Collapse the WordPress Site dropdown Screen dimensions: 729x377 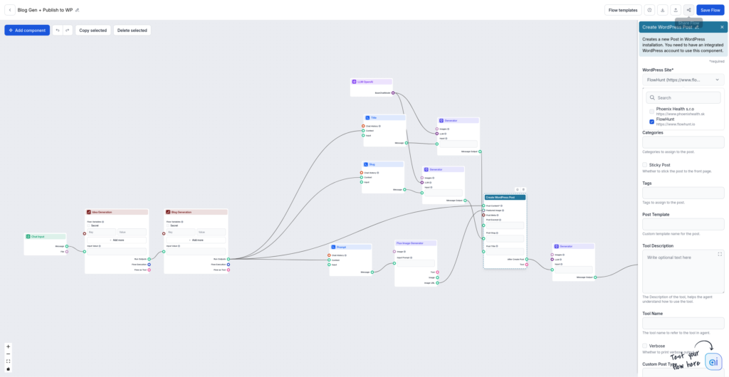[x=717, y=80]
